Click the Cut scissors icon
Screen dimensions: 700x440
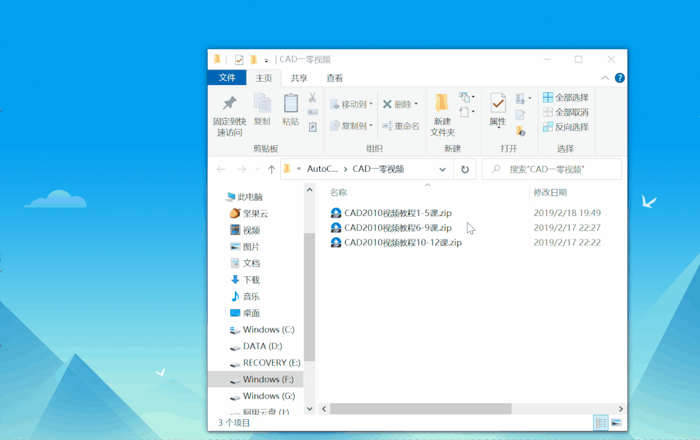click(313, 97)
